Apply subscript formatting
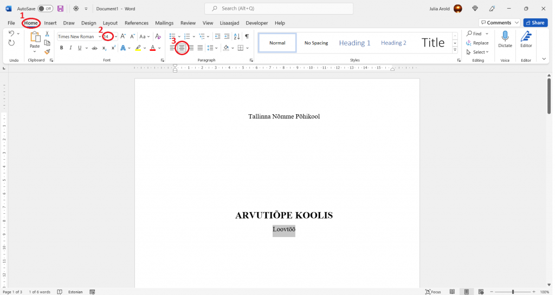This screenshot has width=555, height=295. click(x=104, y=48)
